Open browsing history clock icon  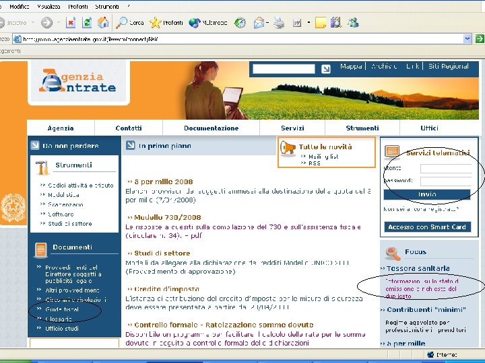(x=240, y=23)
